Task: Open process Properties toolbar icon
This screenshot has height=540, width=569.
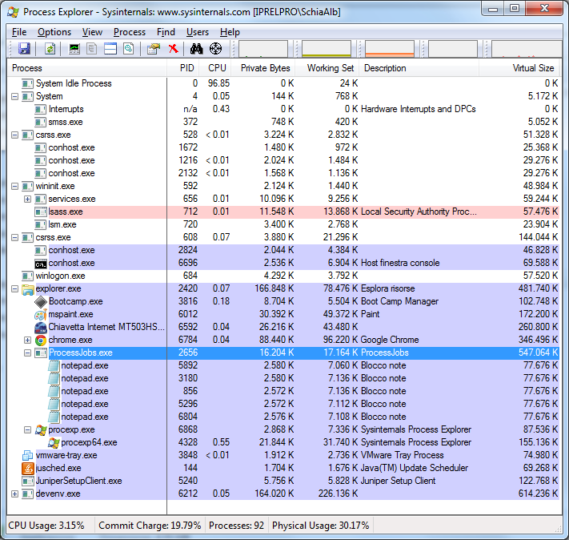Action: [x=154, y=48]
